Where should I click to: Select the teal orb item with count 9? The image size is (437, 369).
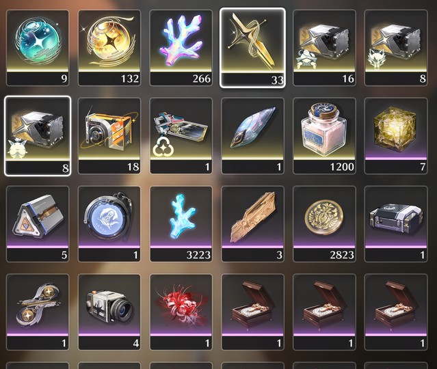(x=38, y=48)
